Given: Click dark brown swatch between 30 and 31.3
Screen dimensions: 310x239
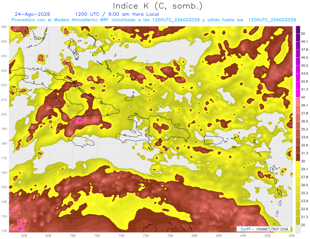Looking at the screenshot, I should point(298,157).
